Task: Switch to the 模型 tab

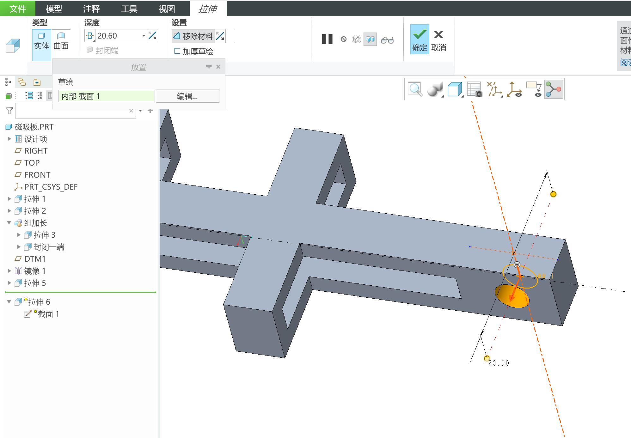Action: point(54,9)
